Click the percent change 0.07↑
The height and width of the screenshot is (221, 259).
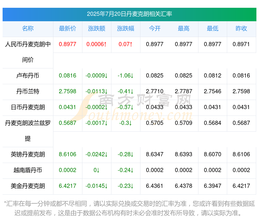[x=126, y=44]
